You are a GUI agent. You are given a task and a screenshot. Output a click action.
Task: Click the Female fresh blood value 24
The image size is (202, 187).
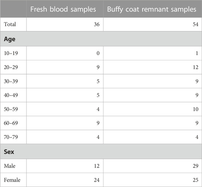click(97, 180)
